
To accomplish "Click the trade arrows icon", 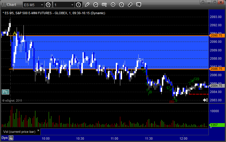I will pyautogui.click(x=130, y=5).
